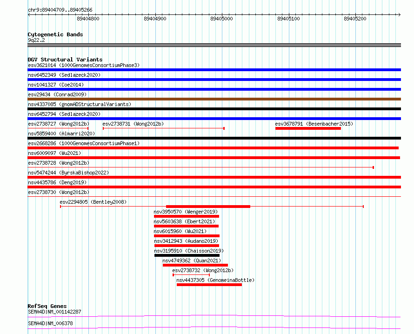Click the chr9:89404709..89405266 region label

pyautogui.click(x=60, y=10)
